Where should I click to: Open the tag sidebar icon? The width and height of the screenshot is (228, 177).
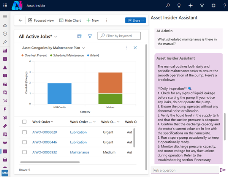pyautogui.click(x=5, y=126)
